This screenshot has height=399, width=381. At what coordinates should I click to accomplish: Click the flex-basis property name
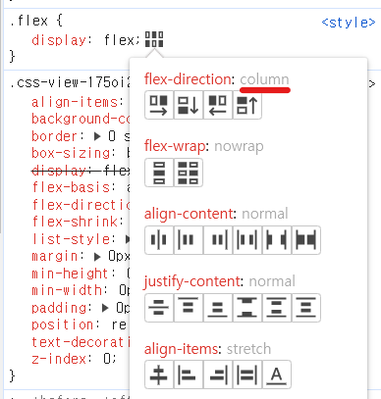point(71,187)
